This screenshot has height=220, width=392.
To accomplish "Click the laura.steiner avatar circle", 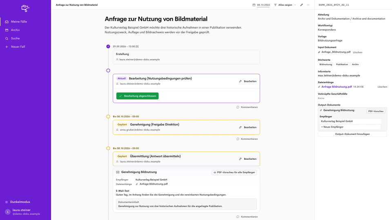I will 8,212.
